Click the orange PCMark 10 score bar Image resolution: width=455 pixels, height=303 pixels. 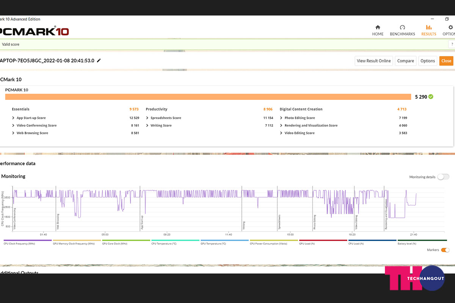(x=208, y=97)
